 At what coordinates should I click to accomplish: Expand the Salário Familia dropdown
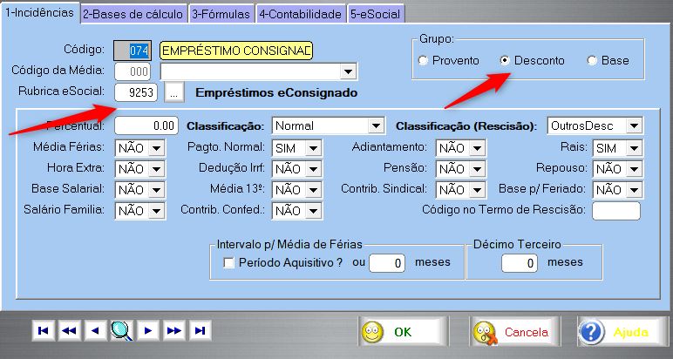(156, 211)
